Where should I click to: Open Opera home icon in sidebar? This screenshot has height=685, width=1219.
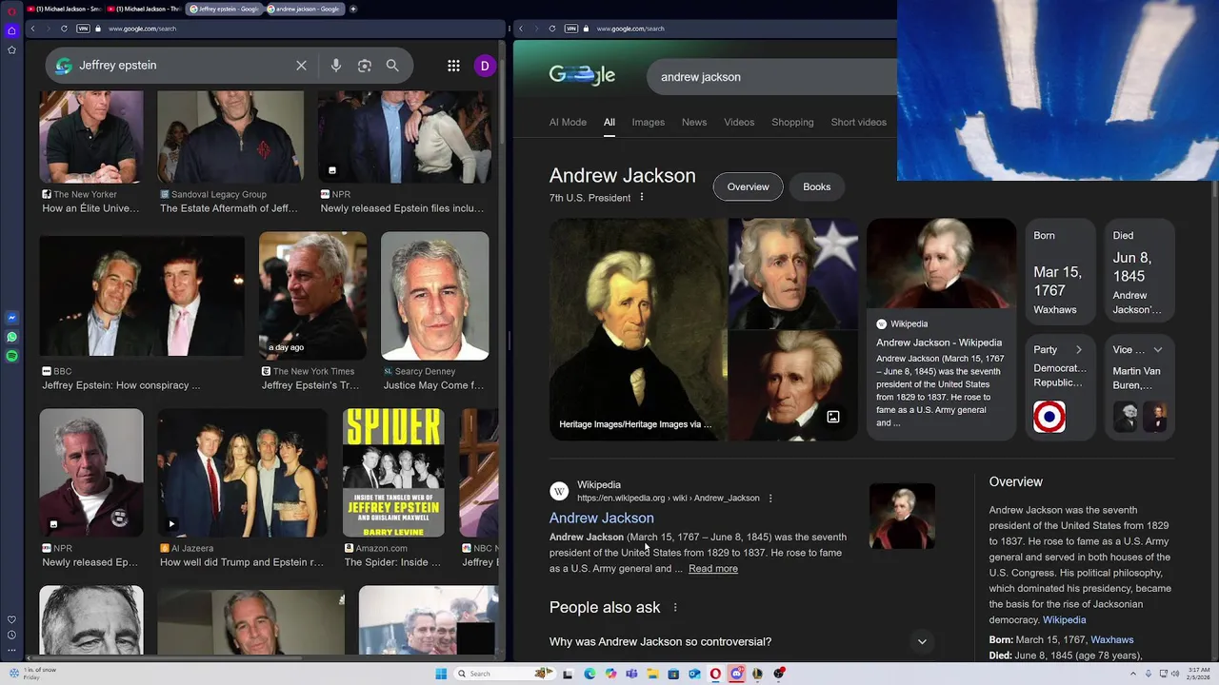(11, 30)
